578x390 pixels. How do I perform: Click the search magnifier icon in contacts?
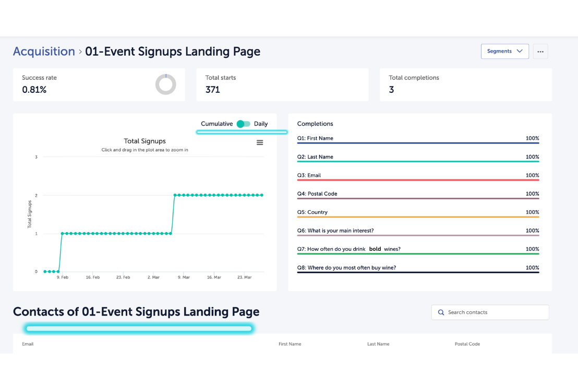[441, 312]
